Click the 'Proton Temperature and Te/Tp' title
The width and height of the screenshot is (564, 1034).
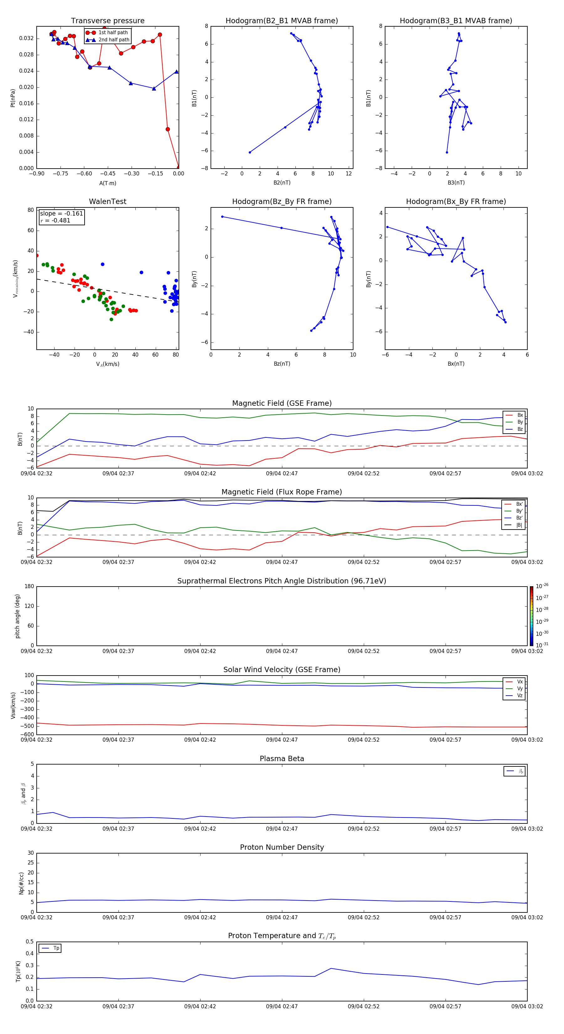[282, 936]
